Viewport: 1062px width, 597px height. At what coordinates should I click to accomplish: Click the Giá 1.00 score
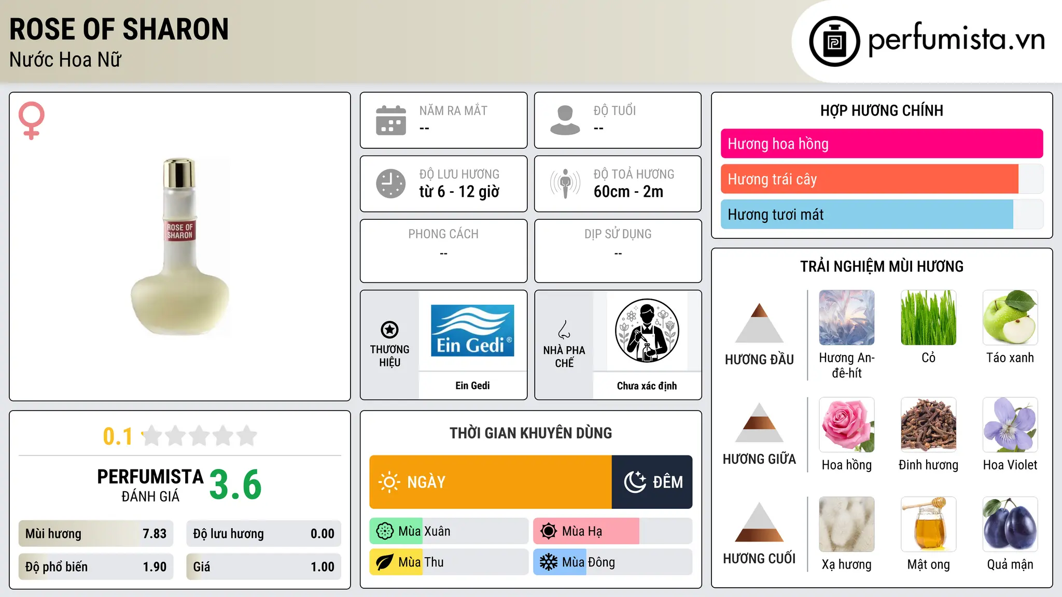264,567
